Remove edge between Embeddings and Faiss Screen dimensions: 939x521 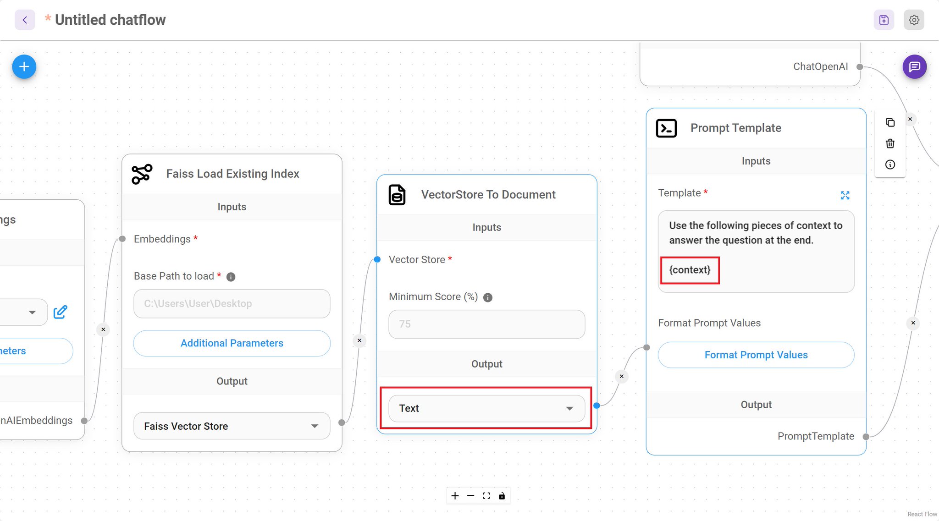point(103,329)
